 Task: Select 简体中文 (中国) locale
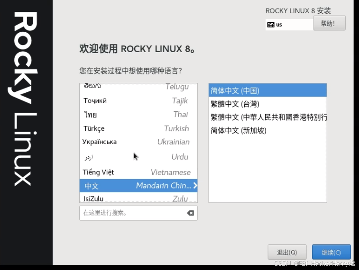(267, 90)
